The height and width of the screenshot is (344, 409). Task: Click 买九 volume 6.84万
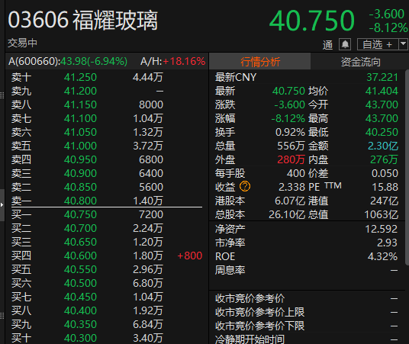point(148,324)
